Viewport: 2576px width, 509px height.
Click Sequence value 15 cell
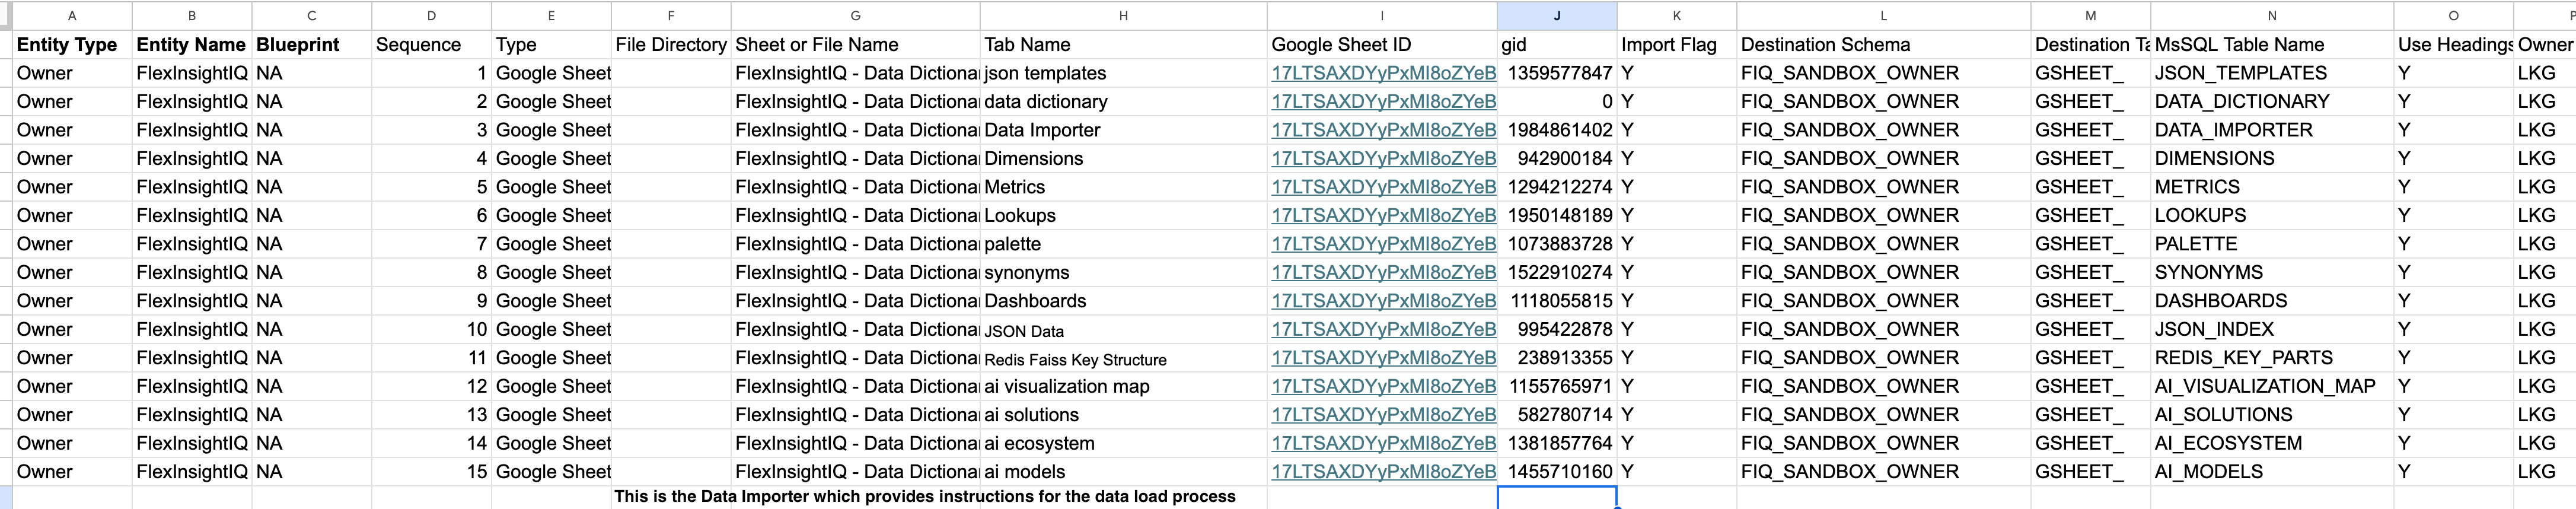coord(431,472)
